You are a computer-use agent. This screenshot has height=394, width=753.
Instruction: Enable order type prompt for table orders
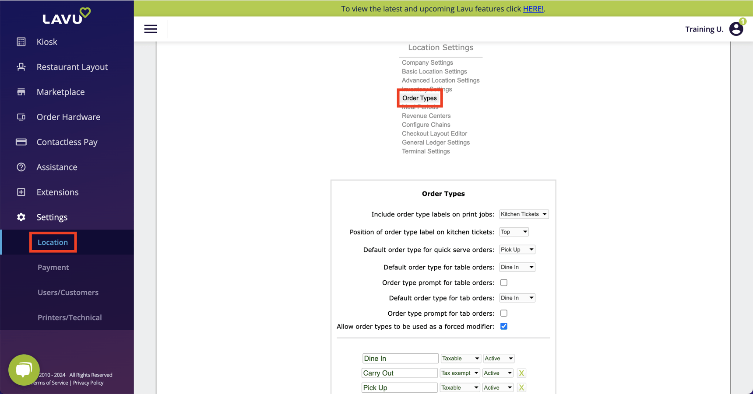pyautogui.click(x=503, y=282)
